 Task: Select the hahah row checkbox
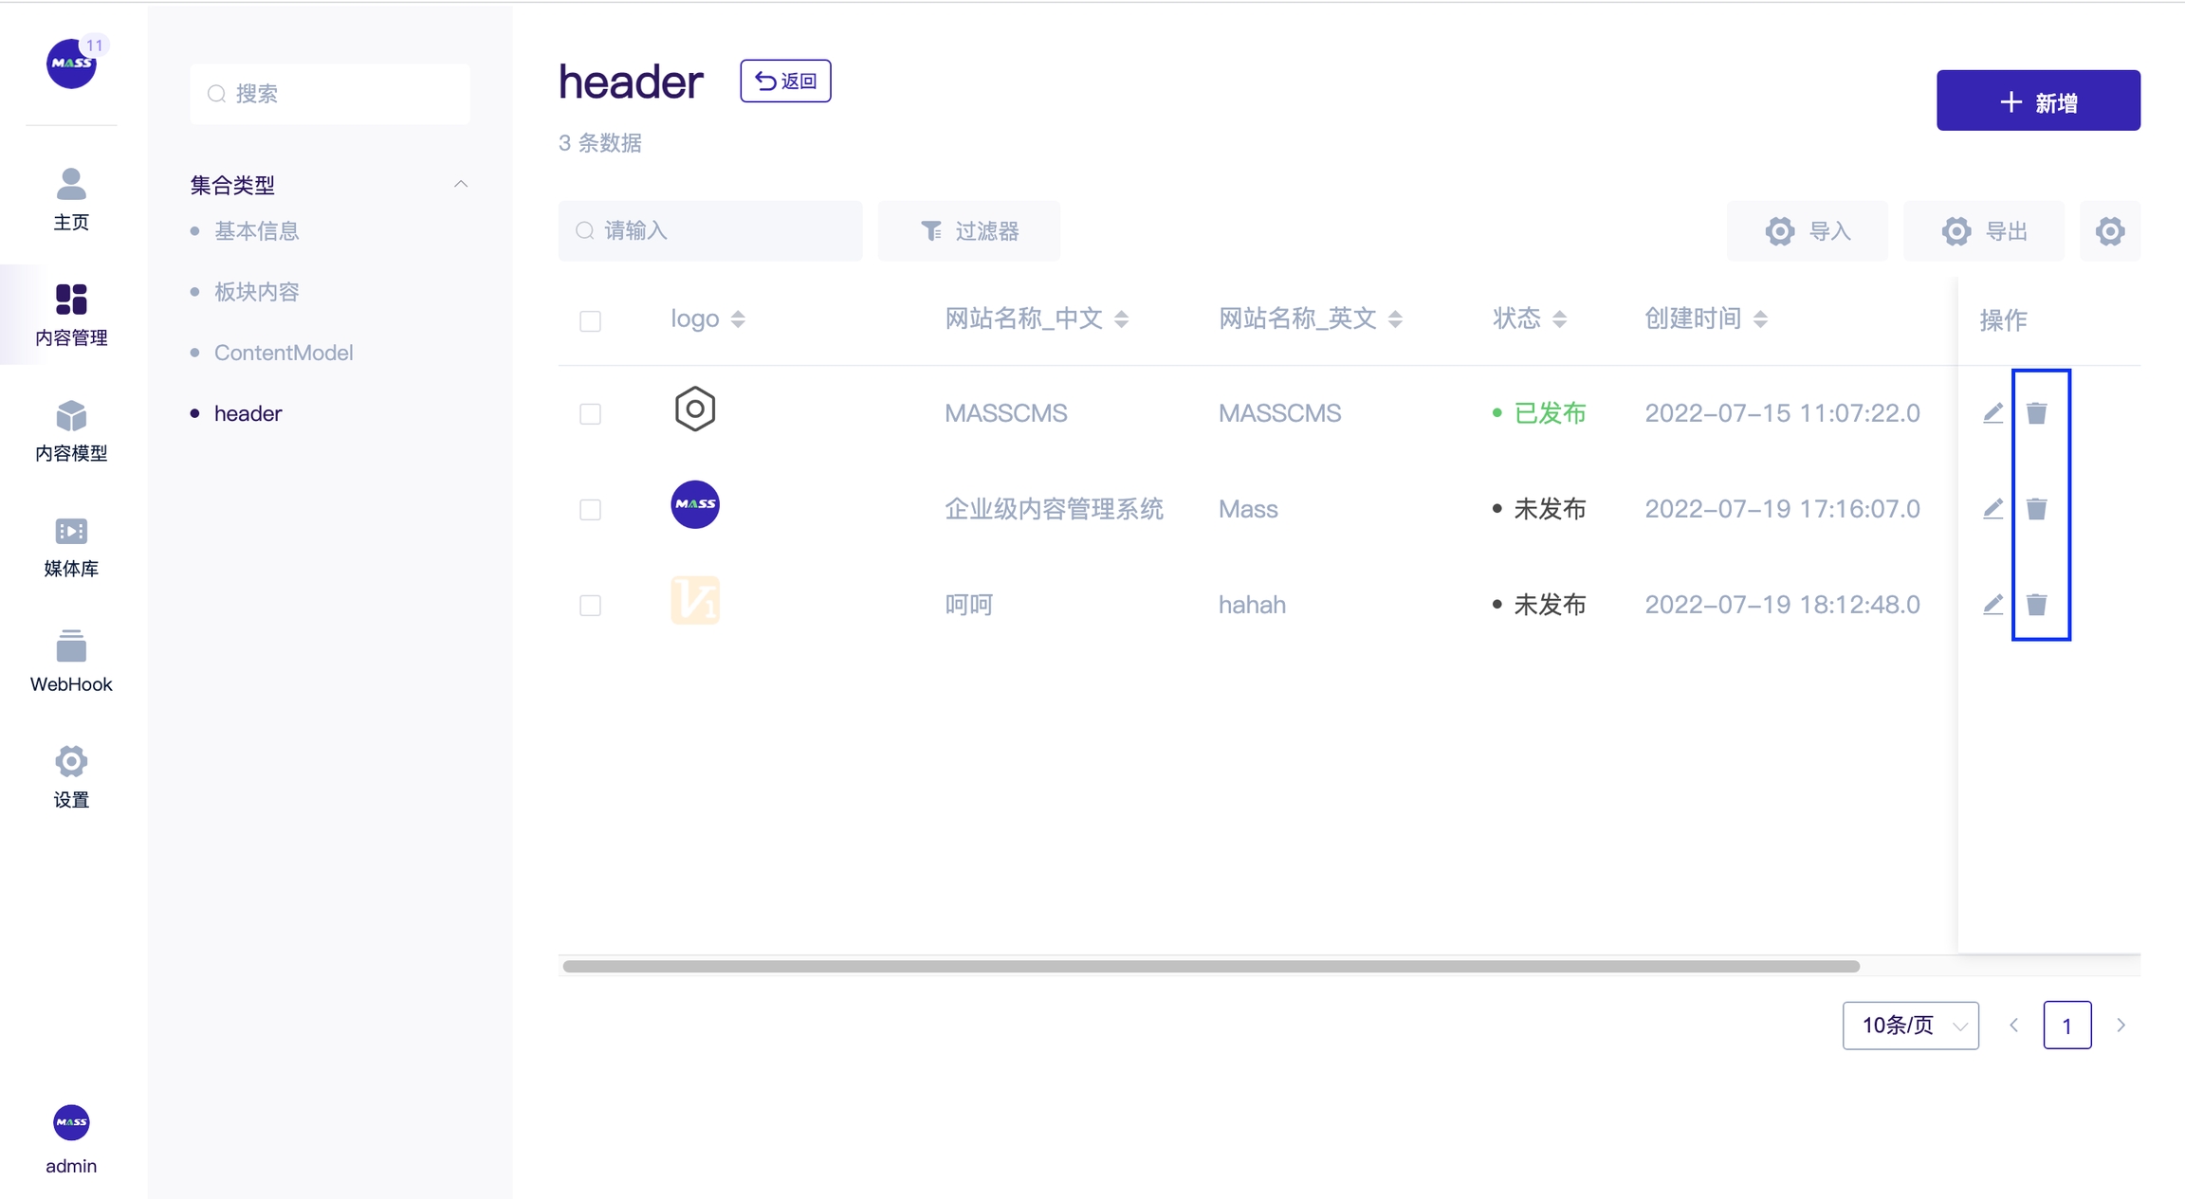tap(590, 606)
